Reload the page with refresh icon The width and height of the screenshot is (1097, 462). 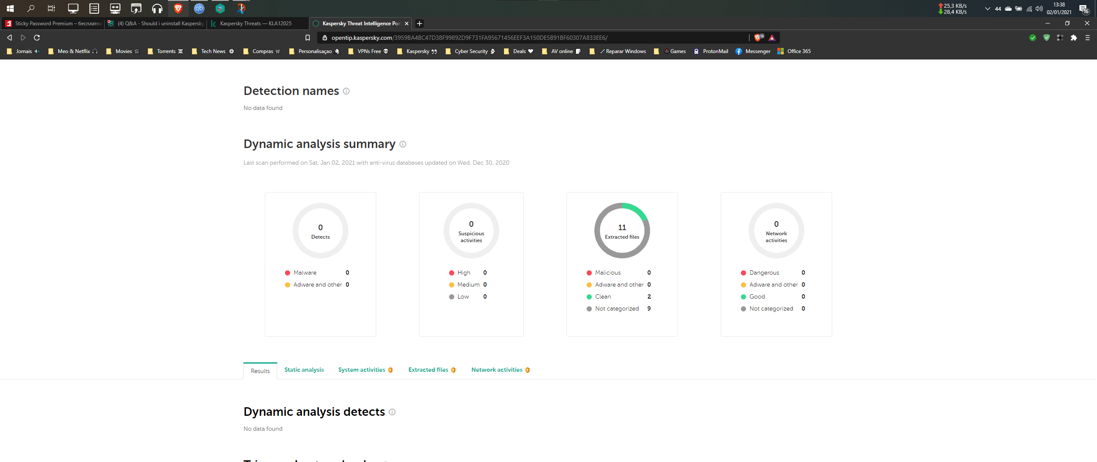(37, 38)
